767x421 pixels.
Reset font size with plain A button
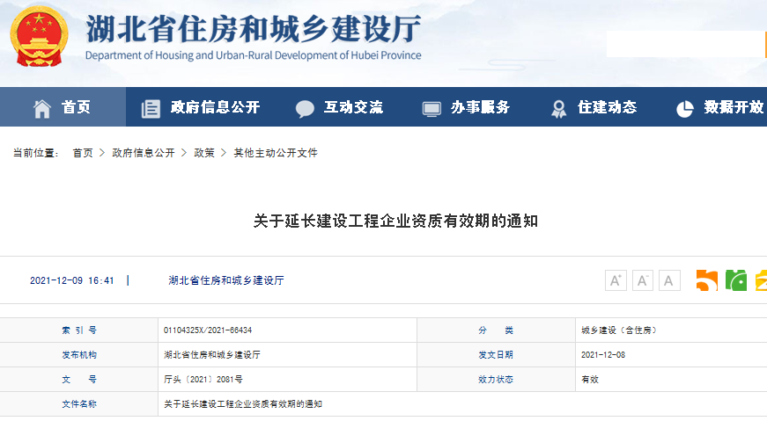670,280
